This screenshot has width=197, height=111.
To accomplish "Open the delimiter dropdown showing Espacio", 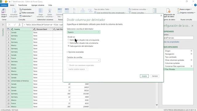I will coord(83,32).
